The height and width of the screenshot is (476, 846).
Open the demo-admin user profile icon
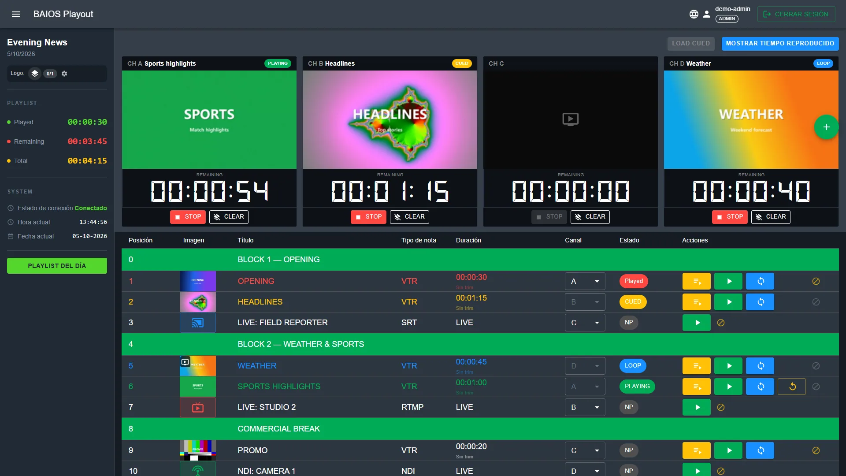(x=707, y=14)
